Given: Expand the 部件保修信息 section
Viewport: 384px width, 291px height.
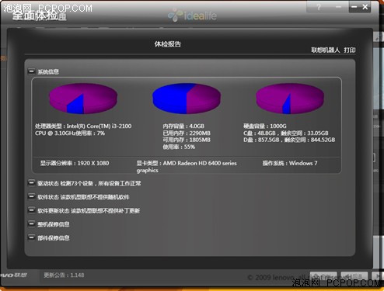Looking at the screenshot, I should pyautogui.click(x=31, y=237).
